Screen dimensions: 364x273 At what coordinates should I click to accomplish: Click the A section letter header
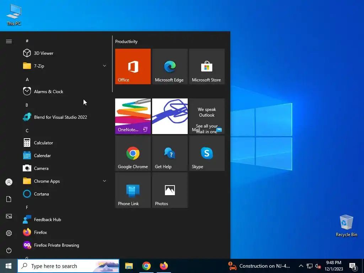pos(27,79)
